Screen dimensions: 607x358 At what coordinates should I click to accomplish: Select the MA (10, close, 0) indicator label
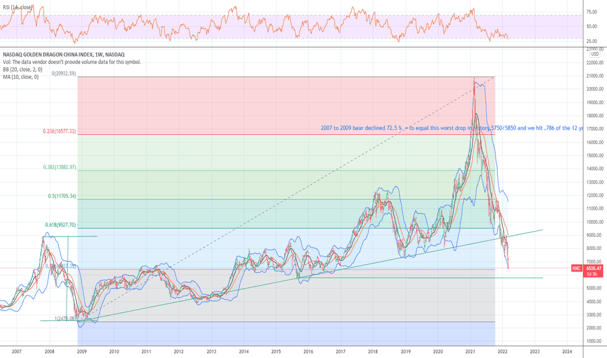[x=21, y=77]
